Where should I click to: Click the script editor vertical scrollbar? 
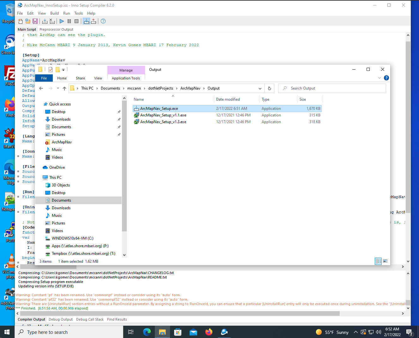(x=408, y=127)
